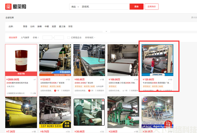Click the 爱采购 logo icon

point(9,6)
